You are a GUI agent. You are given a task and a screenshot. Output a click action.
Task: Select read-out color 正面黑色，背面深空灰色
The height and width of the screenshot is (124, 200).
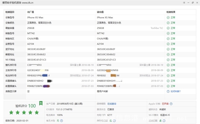point(109,23)
